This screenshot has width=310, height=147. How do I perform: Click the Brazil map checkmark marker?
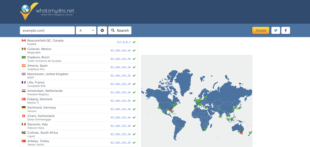pyautogui.click(x=183, y=127)
